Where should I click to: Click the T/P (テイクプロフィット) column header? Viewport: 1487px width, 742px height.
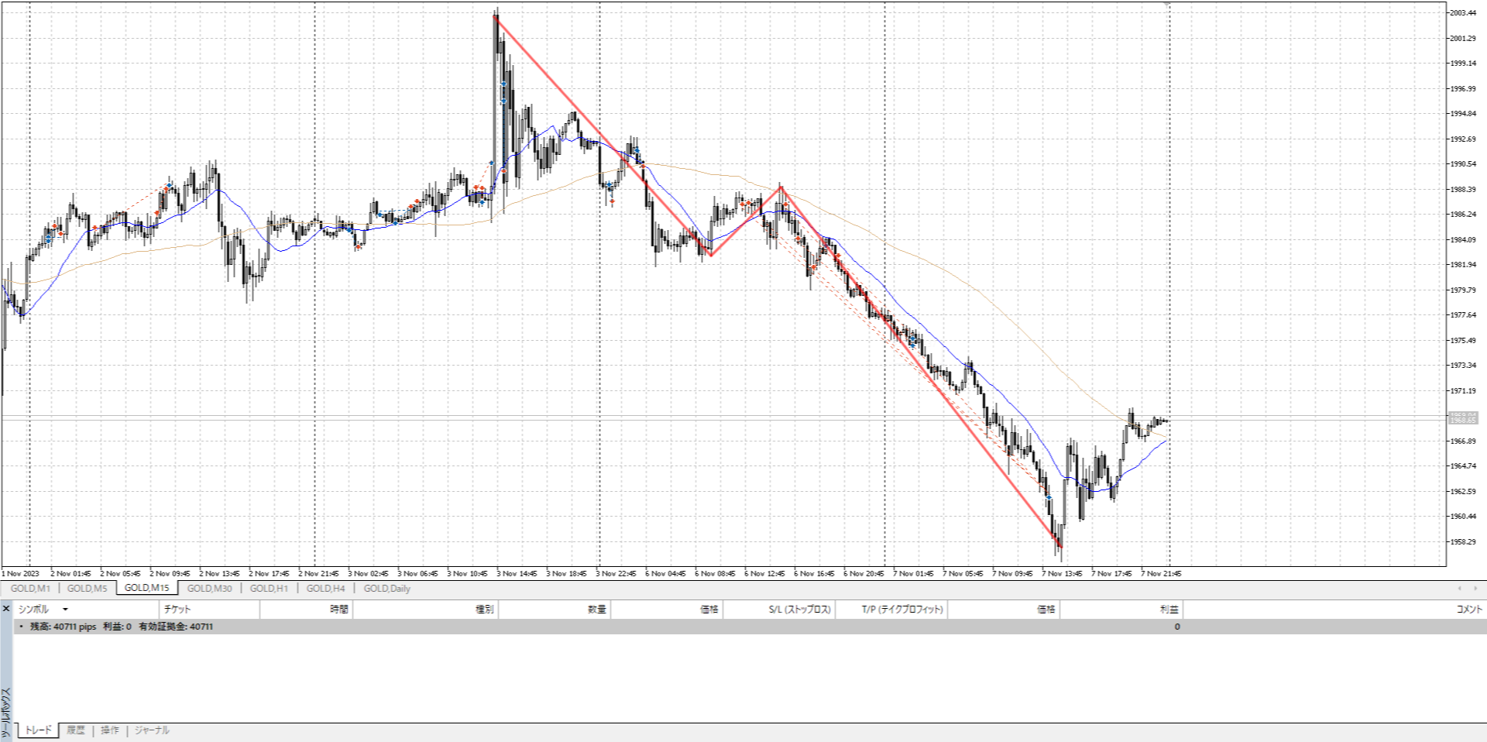pos(902,610)
